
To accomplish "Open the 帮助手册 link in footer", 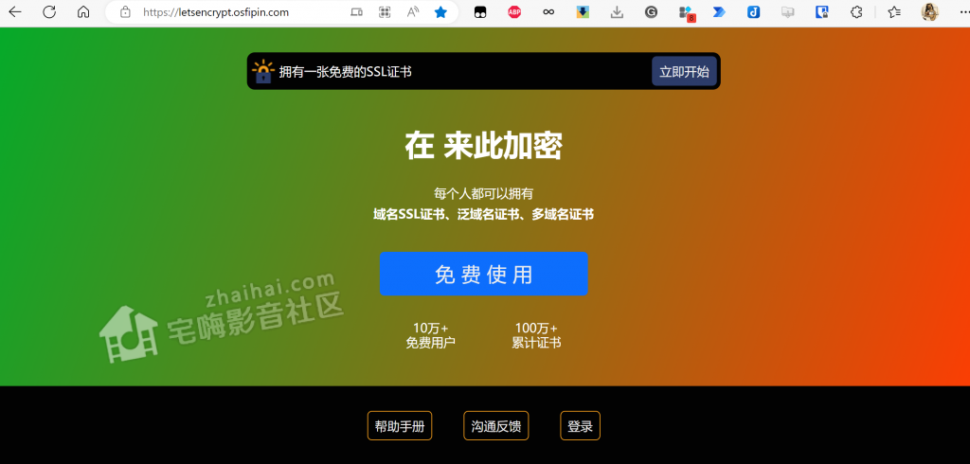I will click(400, 425).
